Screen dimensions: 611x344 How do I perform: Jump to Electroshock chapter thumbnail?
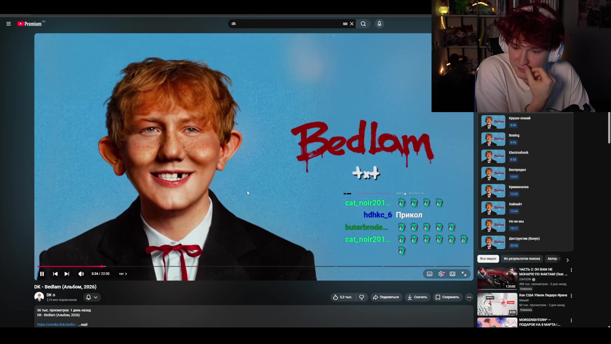pos(493,156)
